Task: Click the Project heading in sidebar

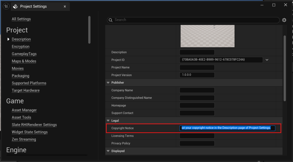Action: tap(17, 30)
